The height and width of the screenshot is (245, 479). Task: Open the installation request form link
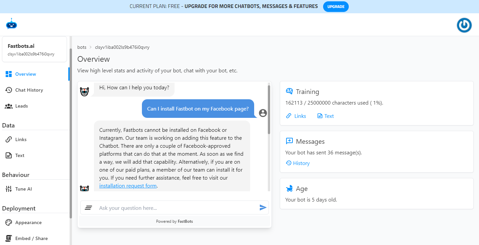[x=128, y=186]
